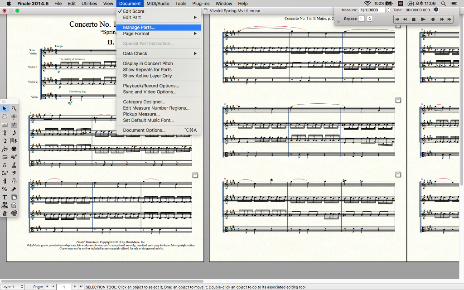Image resolution: width=464 pixels, height=290 pixels.
Task: Pick the Chord CM7 tool
Action: (5, 173)
